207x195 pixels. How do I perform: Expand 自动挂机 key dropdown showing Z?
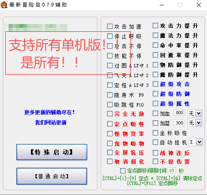click(199, 142)
